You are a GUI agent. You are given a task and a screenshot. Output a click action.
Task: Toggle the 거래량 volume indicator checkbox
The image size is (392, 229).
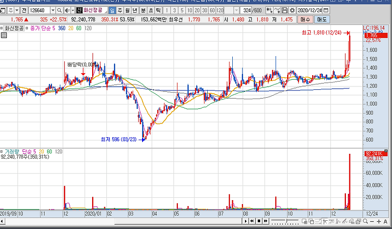(1, 151)
